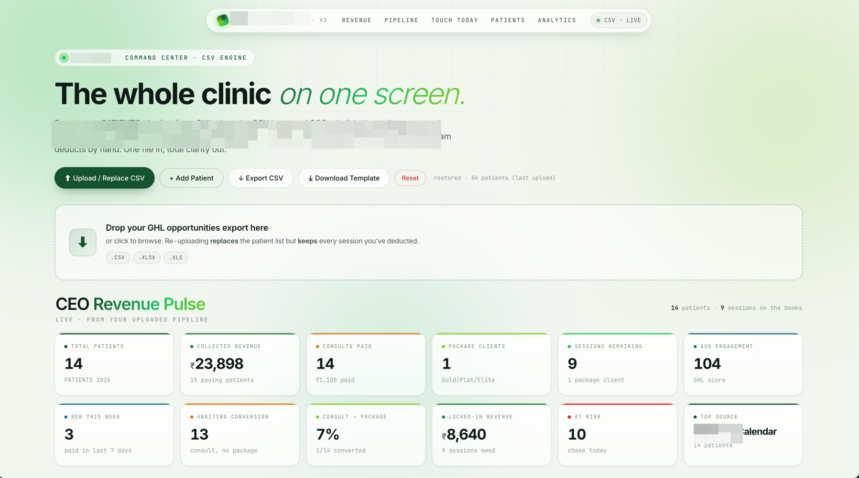
Task: Open the Locked-In Revenue card
Action: point(491,435)
